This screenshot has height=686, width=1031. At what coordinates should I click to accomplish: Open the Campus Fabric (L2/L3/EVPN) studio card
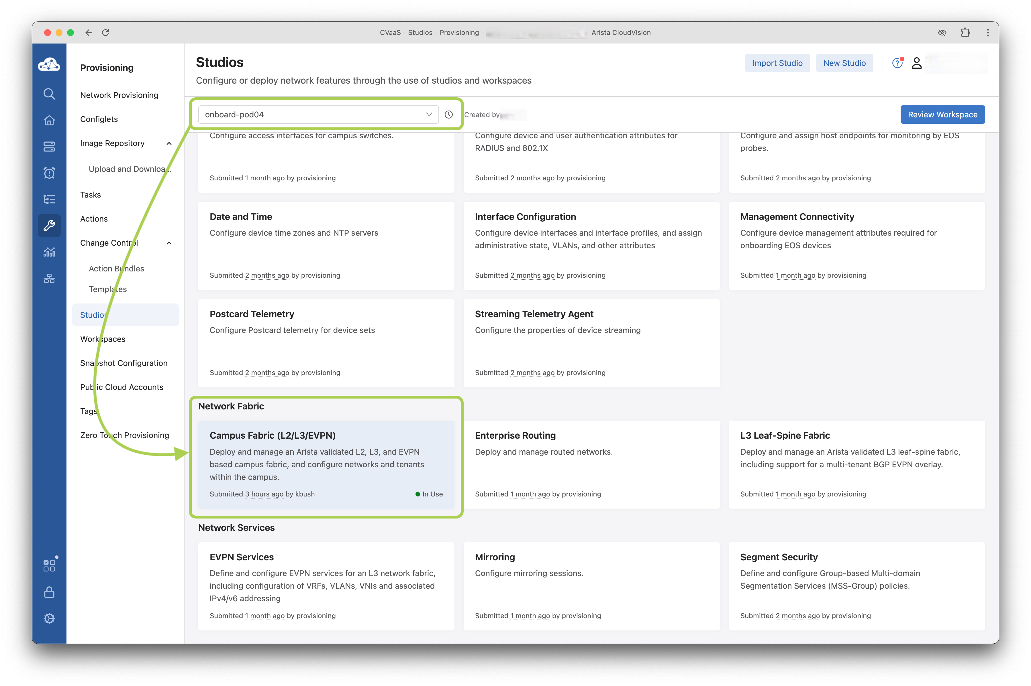[x=326, y=464]
